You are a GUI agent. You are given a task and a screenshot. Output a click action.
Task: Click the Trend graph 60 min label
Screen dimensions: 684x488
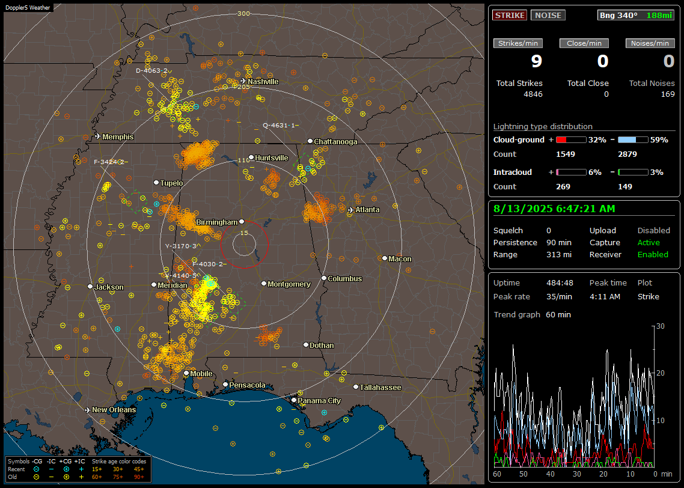click(532, 314)
